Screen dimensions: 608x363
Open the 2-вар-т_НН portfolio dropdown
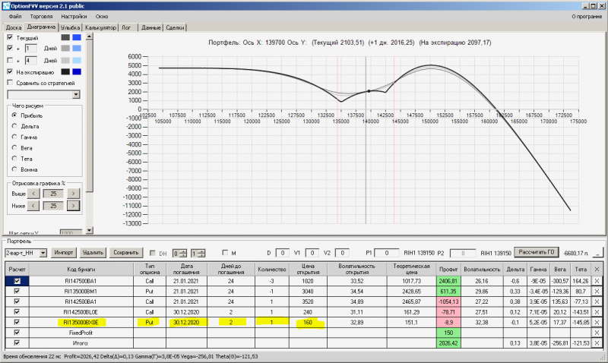pos(43,253)
